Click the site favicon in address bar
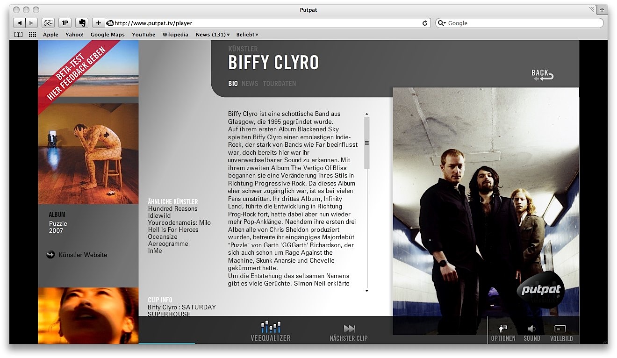 pyautogui.click(x=110, y=23)
